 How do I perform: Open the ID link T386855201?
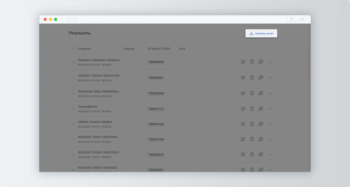pyautogui.click(x=156, y=170)
